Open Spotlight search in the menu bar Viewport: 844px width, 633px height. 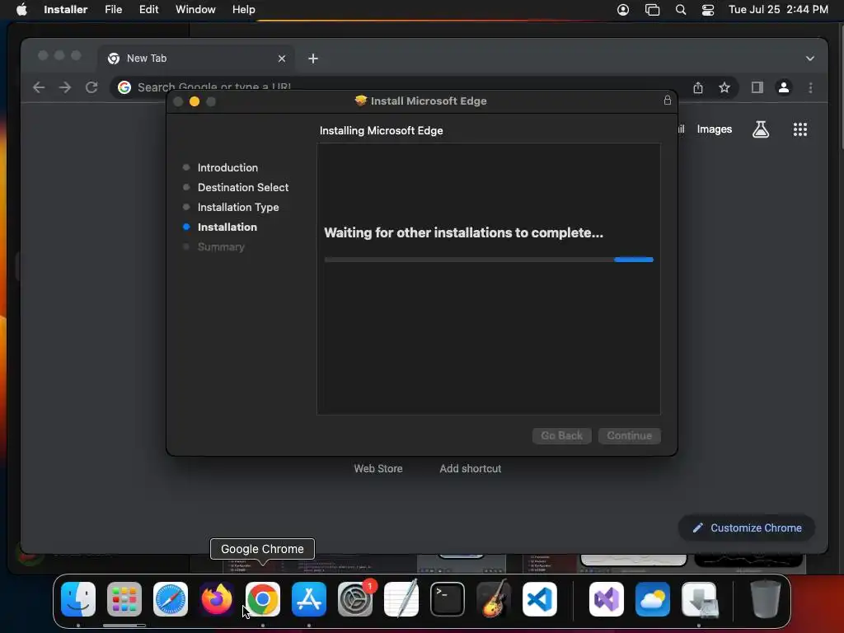(681, 10)
